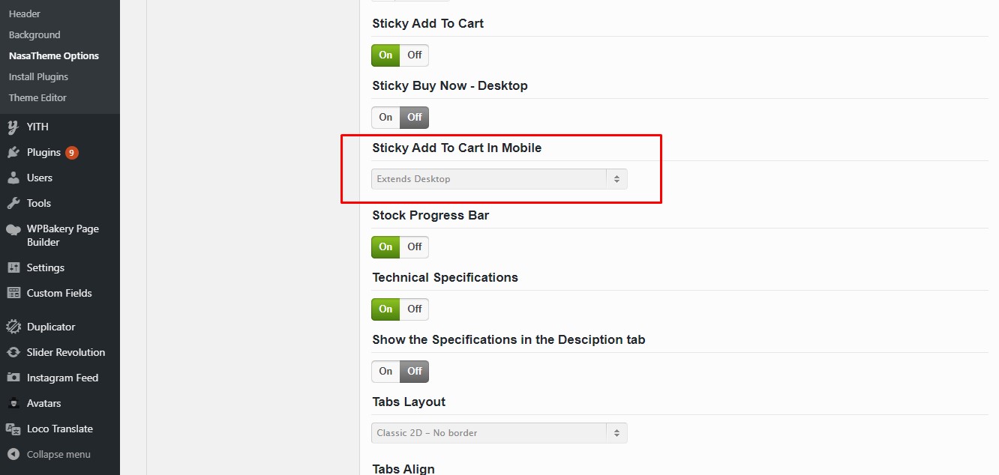Go to Install Plugins submenu item
Image resolution: width=999 pixels, height=475 pixels.
click(x=38, y=76)
